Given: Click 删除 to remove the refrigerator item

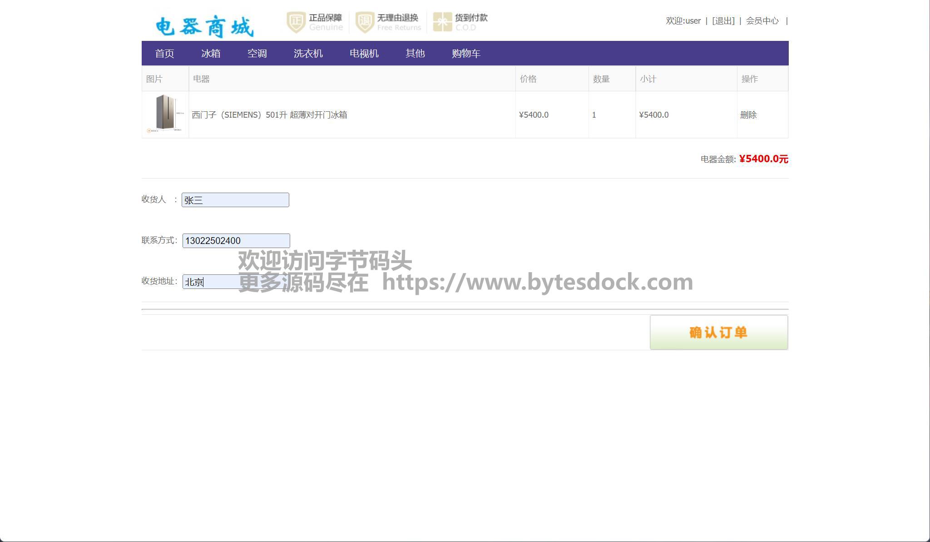Looking at the screenshot, I should click(748, 115).
